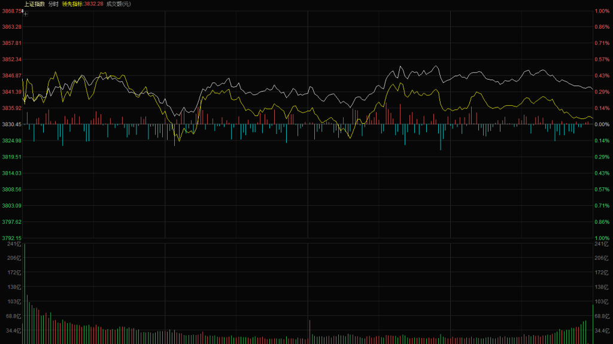Click the plus icon at chart corner
Screen dimensions: 613x344
(x=25, y=14)
